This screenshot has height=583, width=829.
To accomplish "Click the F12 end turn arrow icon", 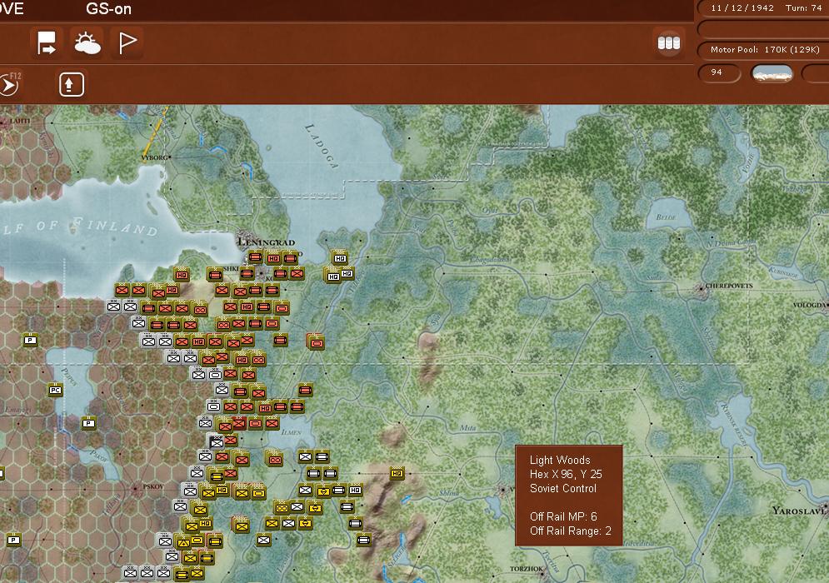I will click(9, 85).
